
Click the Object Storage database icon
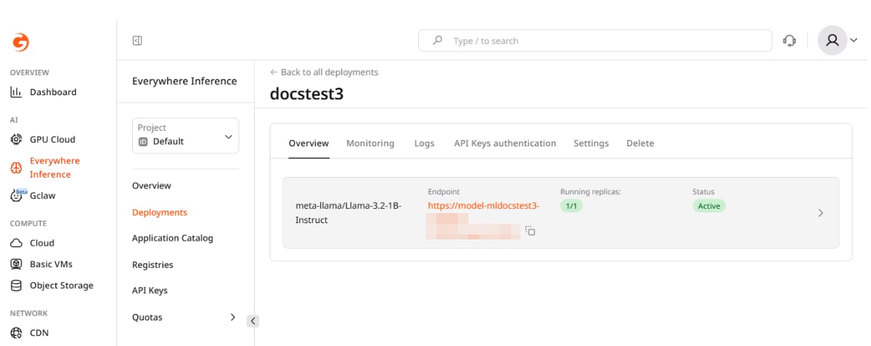click(x=16, y=286)
